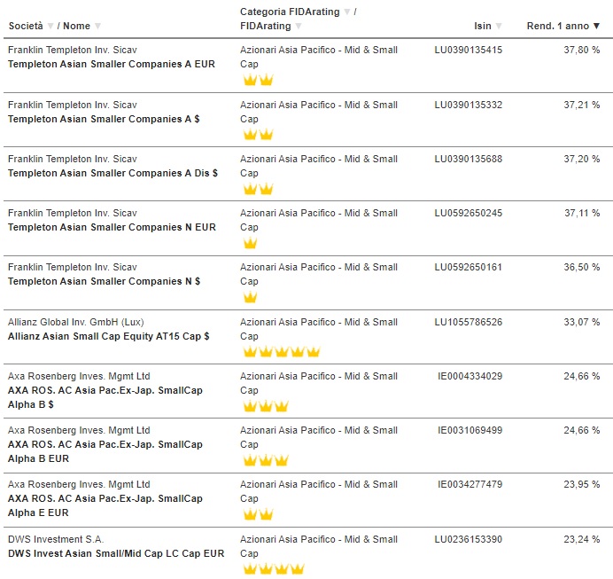Click five-crown rating of Allianz fund
The image size is (613, 579).
pos(282,352)
